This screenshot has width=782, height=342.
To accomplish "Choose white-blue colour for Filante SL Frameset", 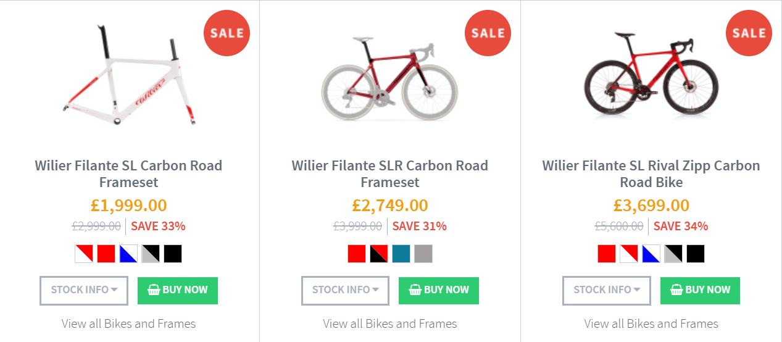I will pyautogui.click(x=128, y=254).
